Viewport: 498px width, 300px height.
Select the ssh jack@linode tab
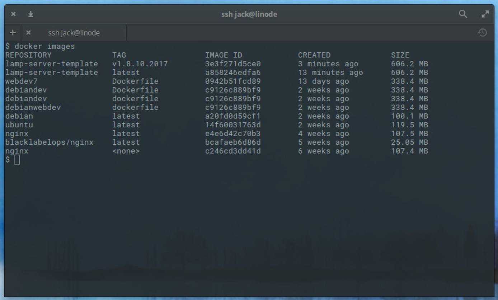(x=74, y=33)
